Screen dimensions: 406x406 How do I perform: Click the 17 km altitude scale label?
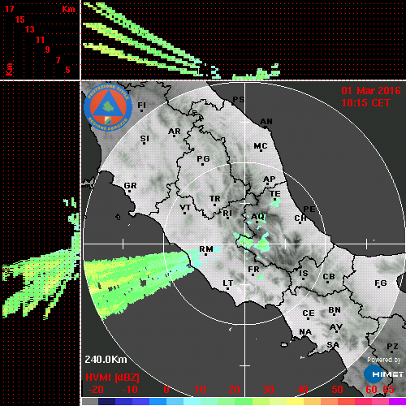(x=9, y=9)
